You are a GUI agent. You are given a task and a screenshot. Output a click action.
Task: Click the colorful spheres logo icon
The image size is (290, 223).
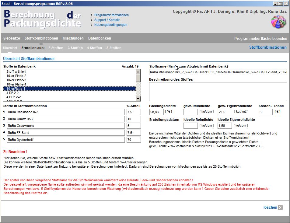[279, 22]
